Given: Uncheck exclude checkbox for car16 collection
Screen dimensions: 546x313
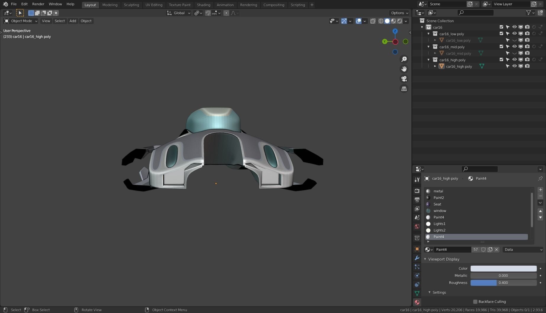Looking at the screenshot, I should coord(501,27).
